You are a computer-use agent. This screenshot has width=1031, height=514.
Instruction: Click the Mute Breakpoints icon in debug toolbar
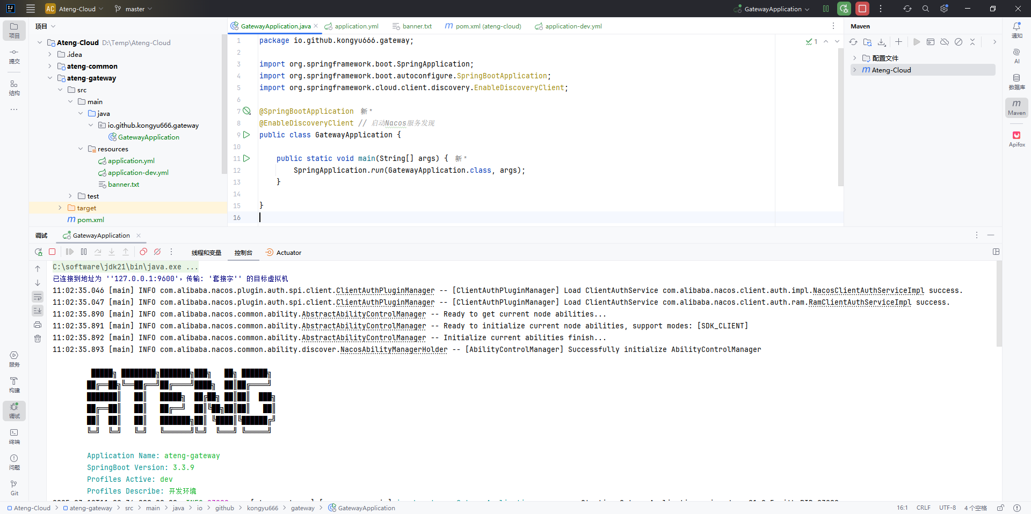click(157, 252)
